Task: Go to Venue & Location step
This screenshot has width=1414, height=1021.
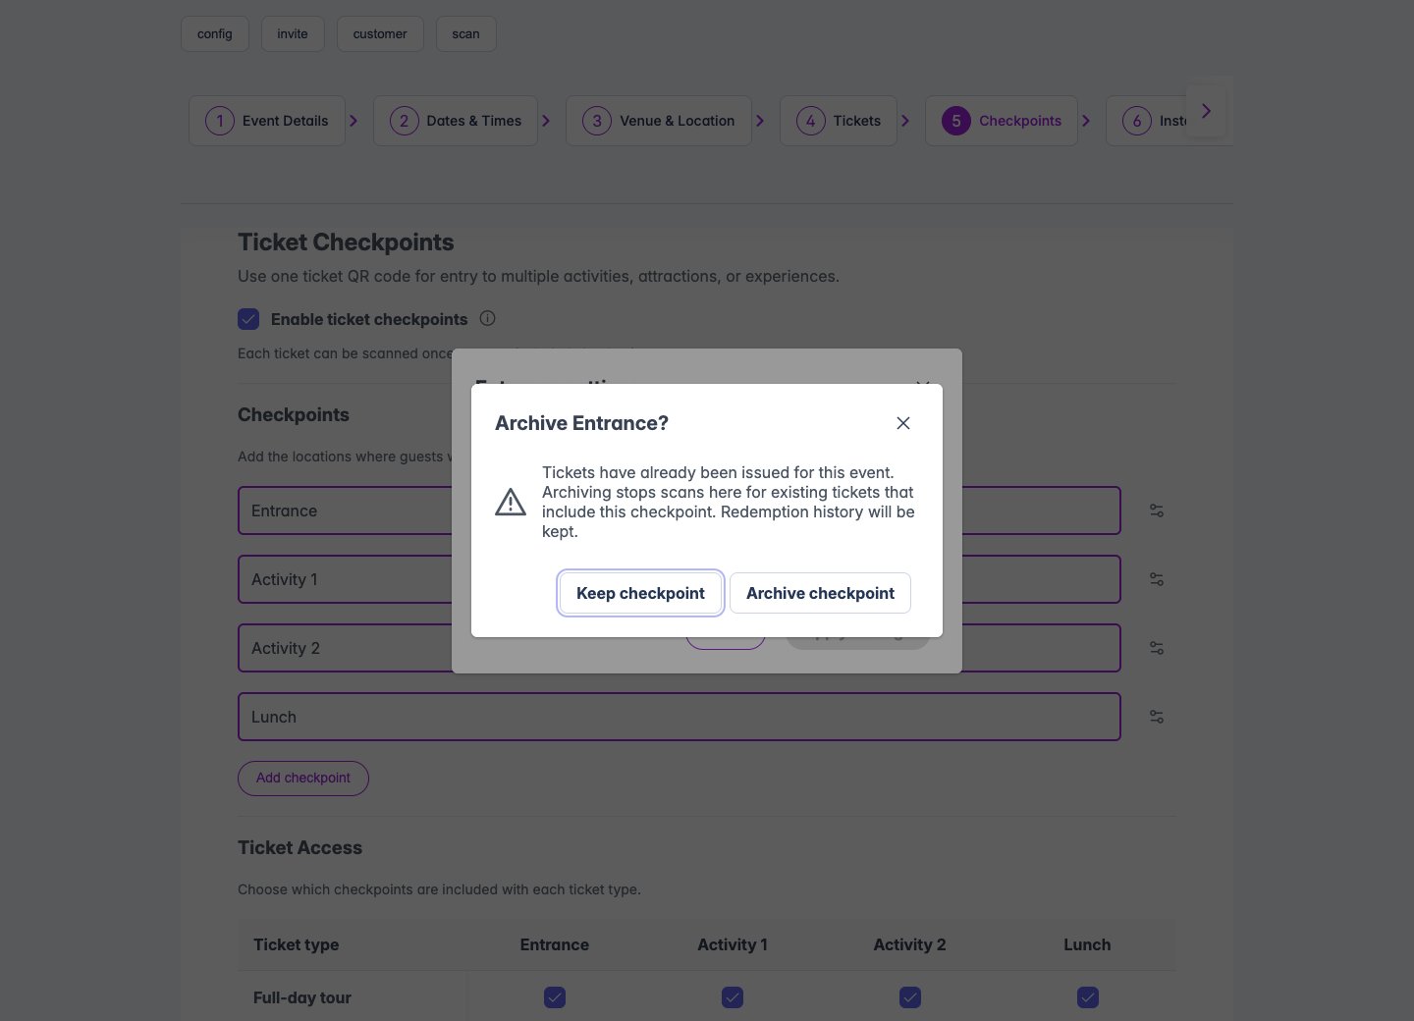Action: click(x=659, y=121)
